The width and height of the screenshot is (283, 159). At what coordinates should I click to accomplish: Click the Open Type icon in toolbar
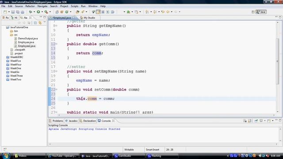(77, 12)
